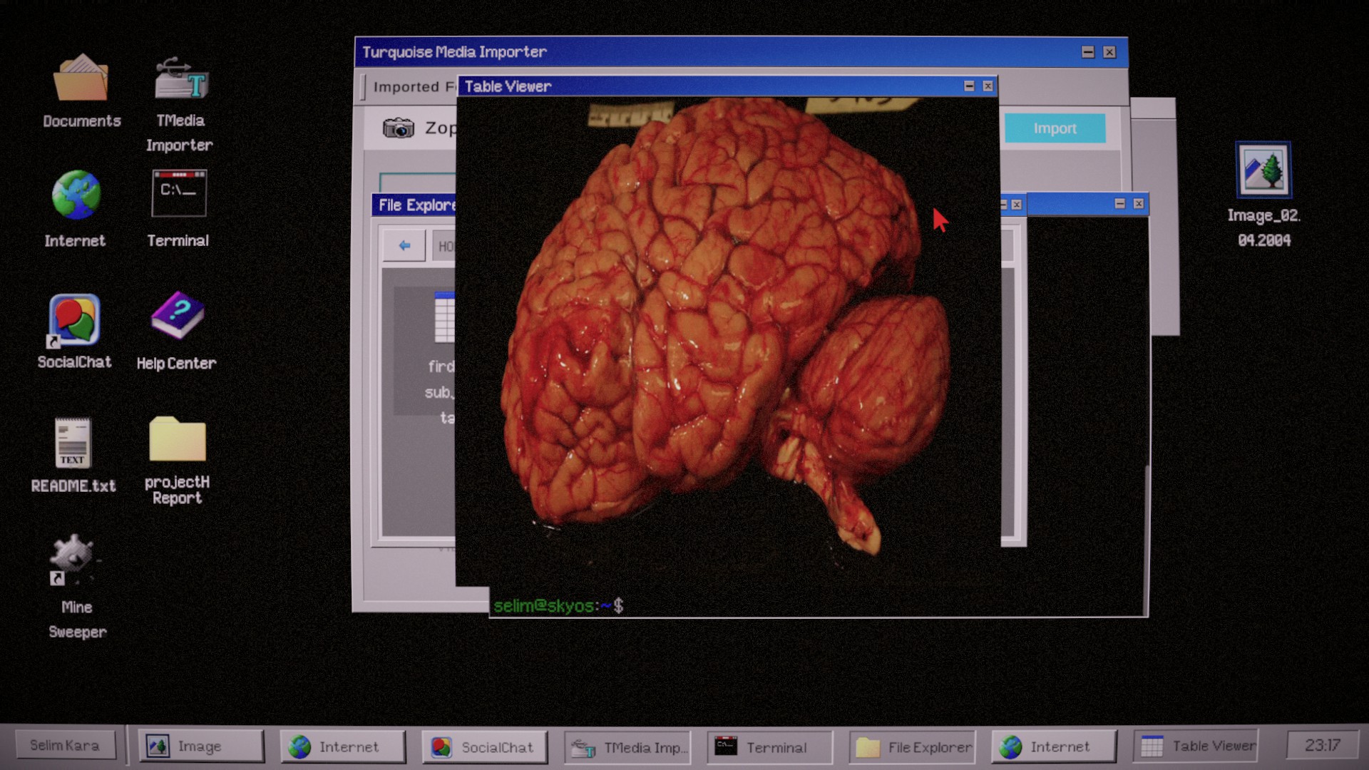Click the Selim Kara start button
Image resolution: width=1369 pixels, height=770 pixels.
click(65, 745)
